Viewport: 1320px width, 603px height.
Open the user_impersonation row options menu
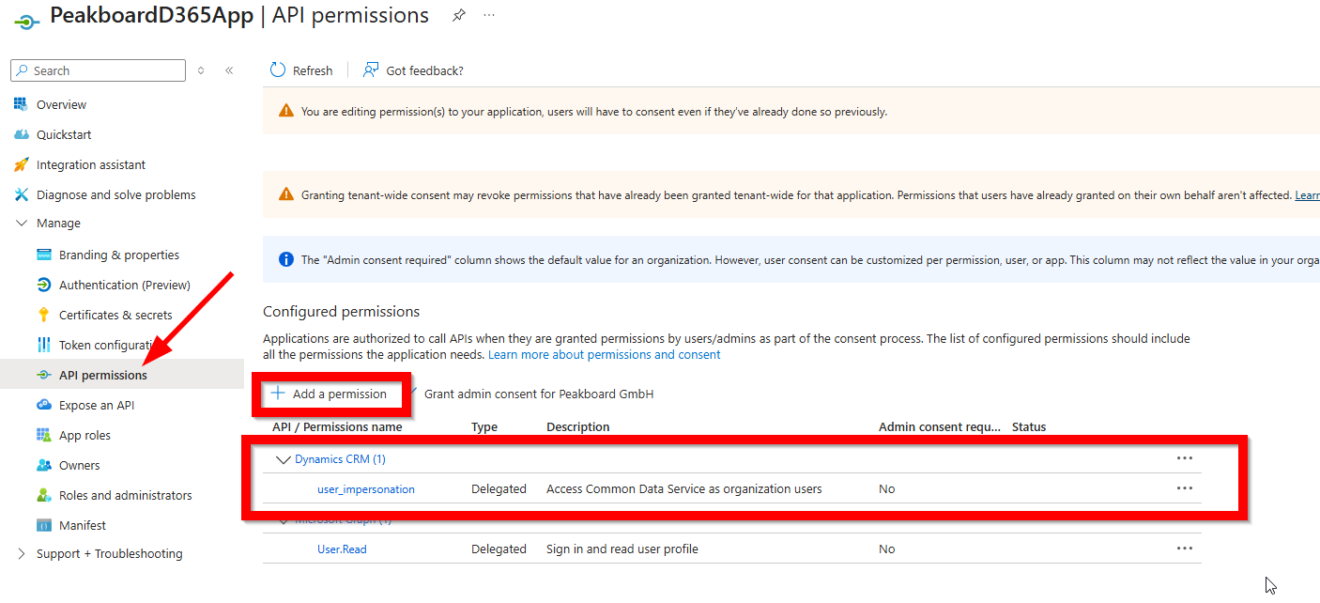coord(1184,487)
